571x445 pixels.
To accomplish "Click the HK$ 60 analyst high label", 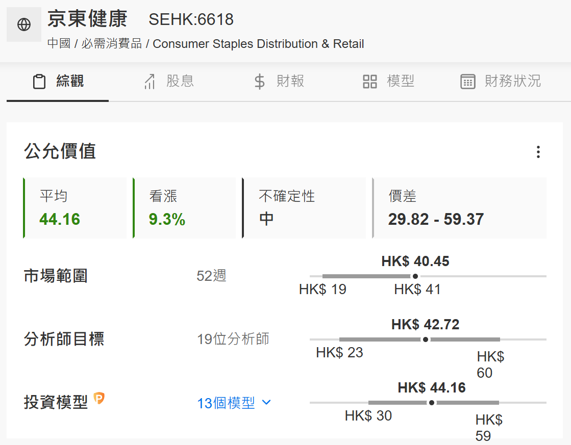I will tap(490, 364).
